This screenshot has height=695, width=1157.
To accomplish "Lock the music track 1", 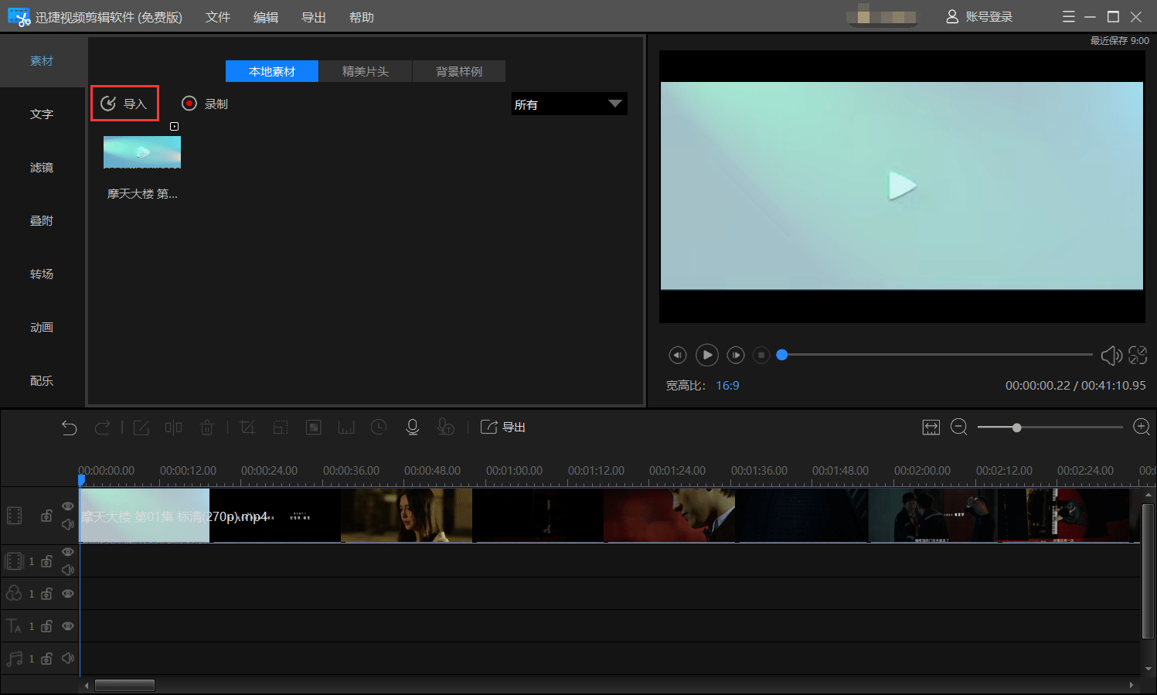I will pos(47,659).
